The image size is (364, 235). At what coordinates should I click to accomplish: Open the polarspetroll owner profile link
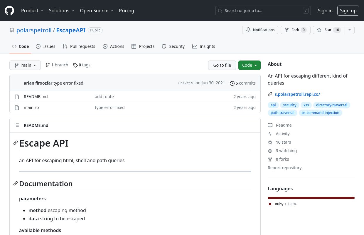(x=34, y=30)
